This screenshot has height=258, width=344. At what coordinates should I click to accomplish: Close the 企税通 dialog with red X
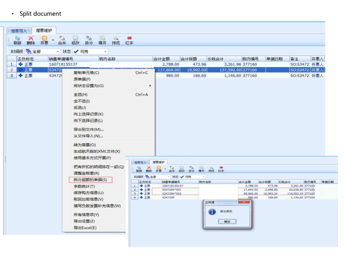244,202
